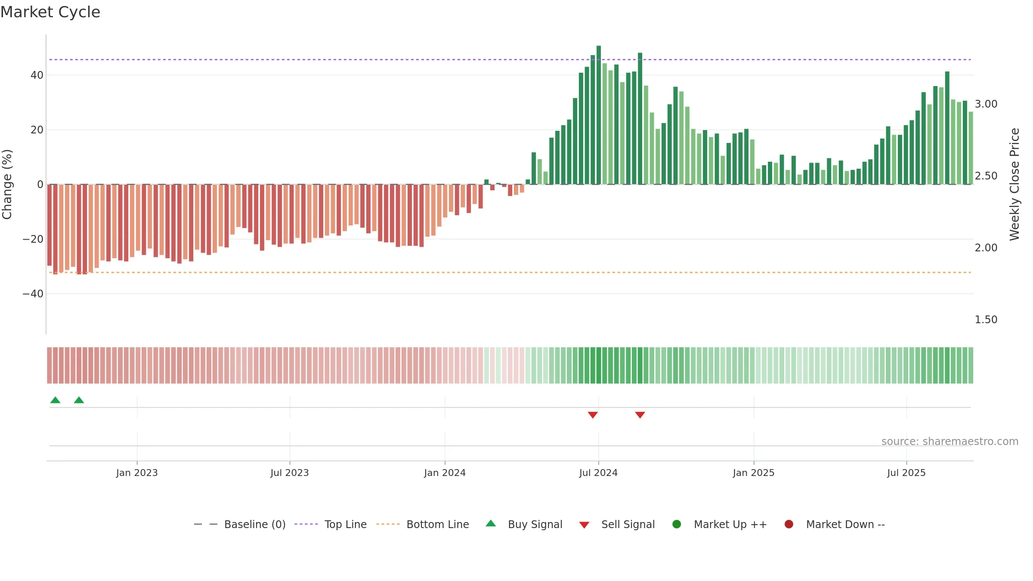Click the Jan 2023 axis label

pos(137,473)
